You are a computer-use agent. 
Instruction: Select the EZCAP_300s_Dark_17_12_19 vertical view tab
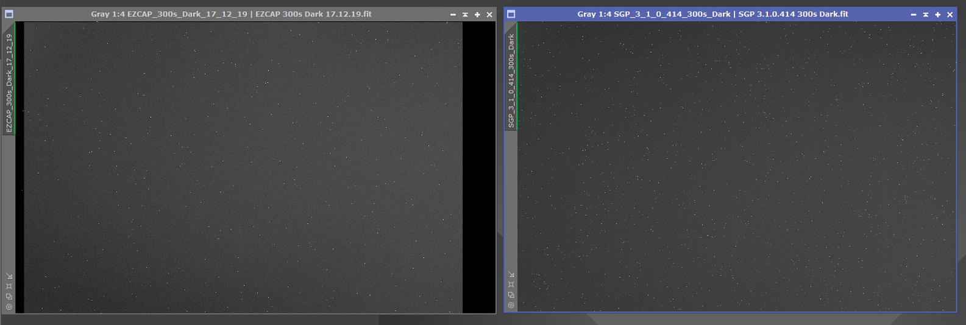[x=9, y=83]
